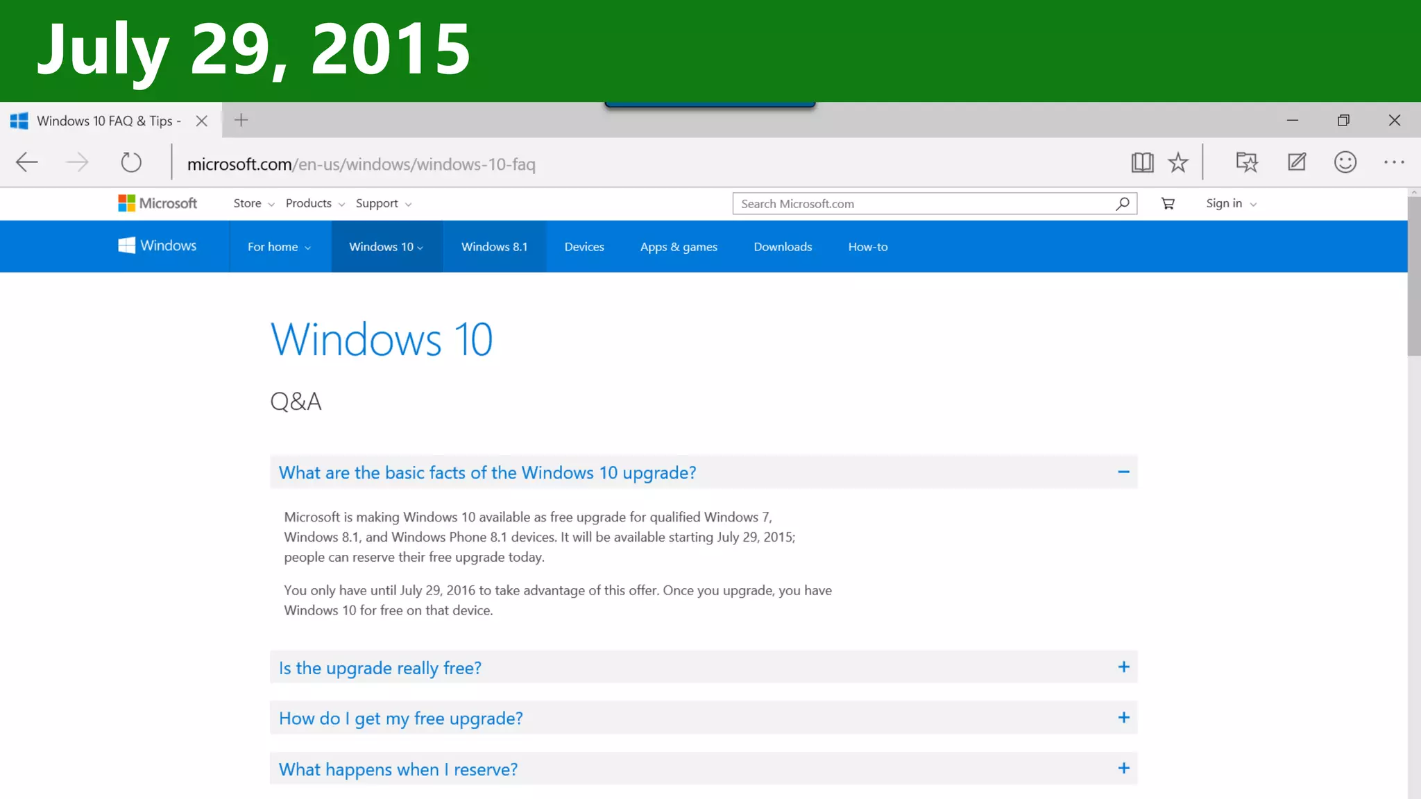The width and height of the screenshot is (1421, 799).
Task: Open the Products dropdown menu
Action: (x=315, y=203)
